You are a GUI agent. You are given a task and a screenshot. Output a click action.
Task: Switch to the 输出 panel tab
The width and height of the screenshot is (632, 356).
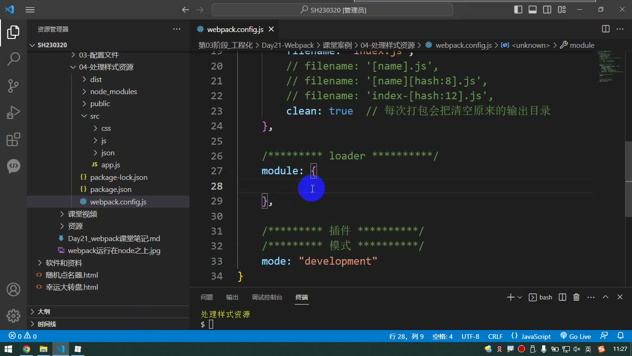tap(232, 297)
